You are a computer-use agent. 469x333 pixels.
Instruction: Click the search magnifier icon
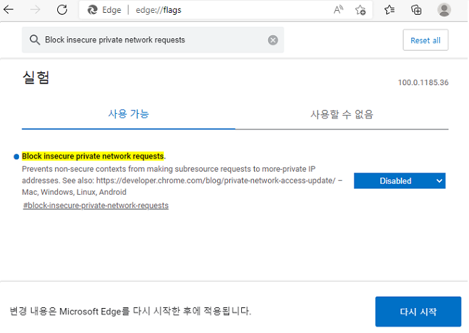pos(34,40)
